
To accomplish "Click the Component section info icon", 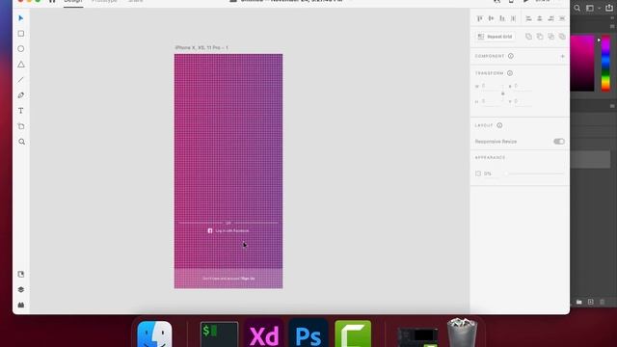I will (x=511, y=56).
